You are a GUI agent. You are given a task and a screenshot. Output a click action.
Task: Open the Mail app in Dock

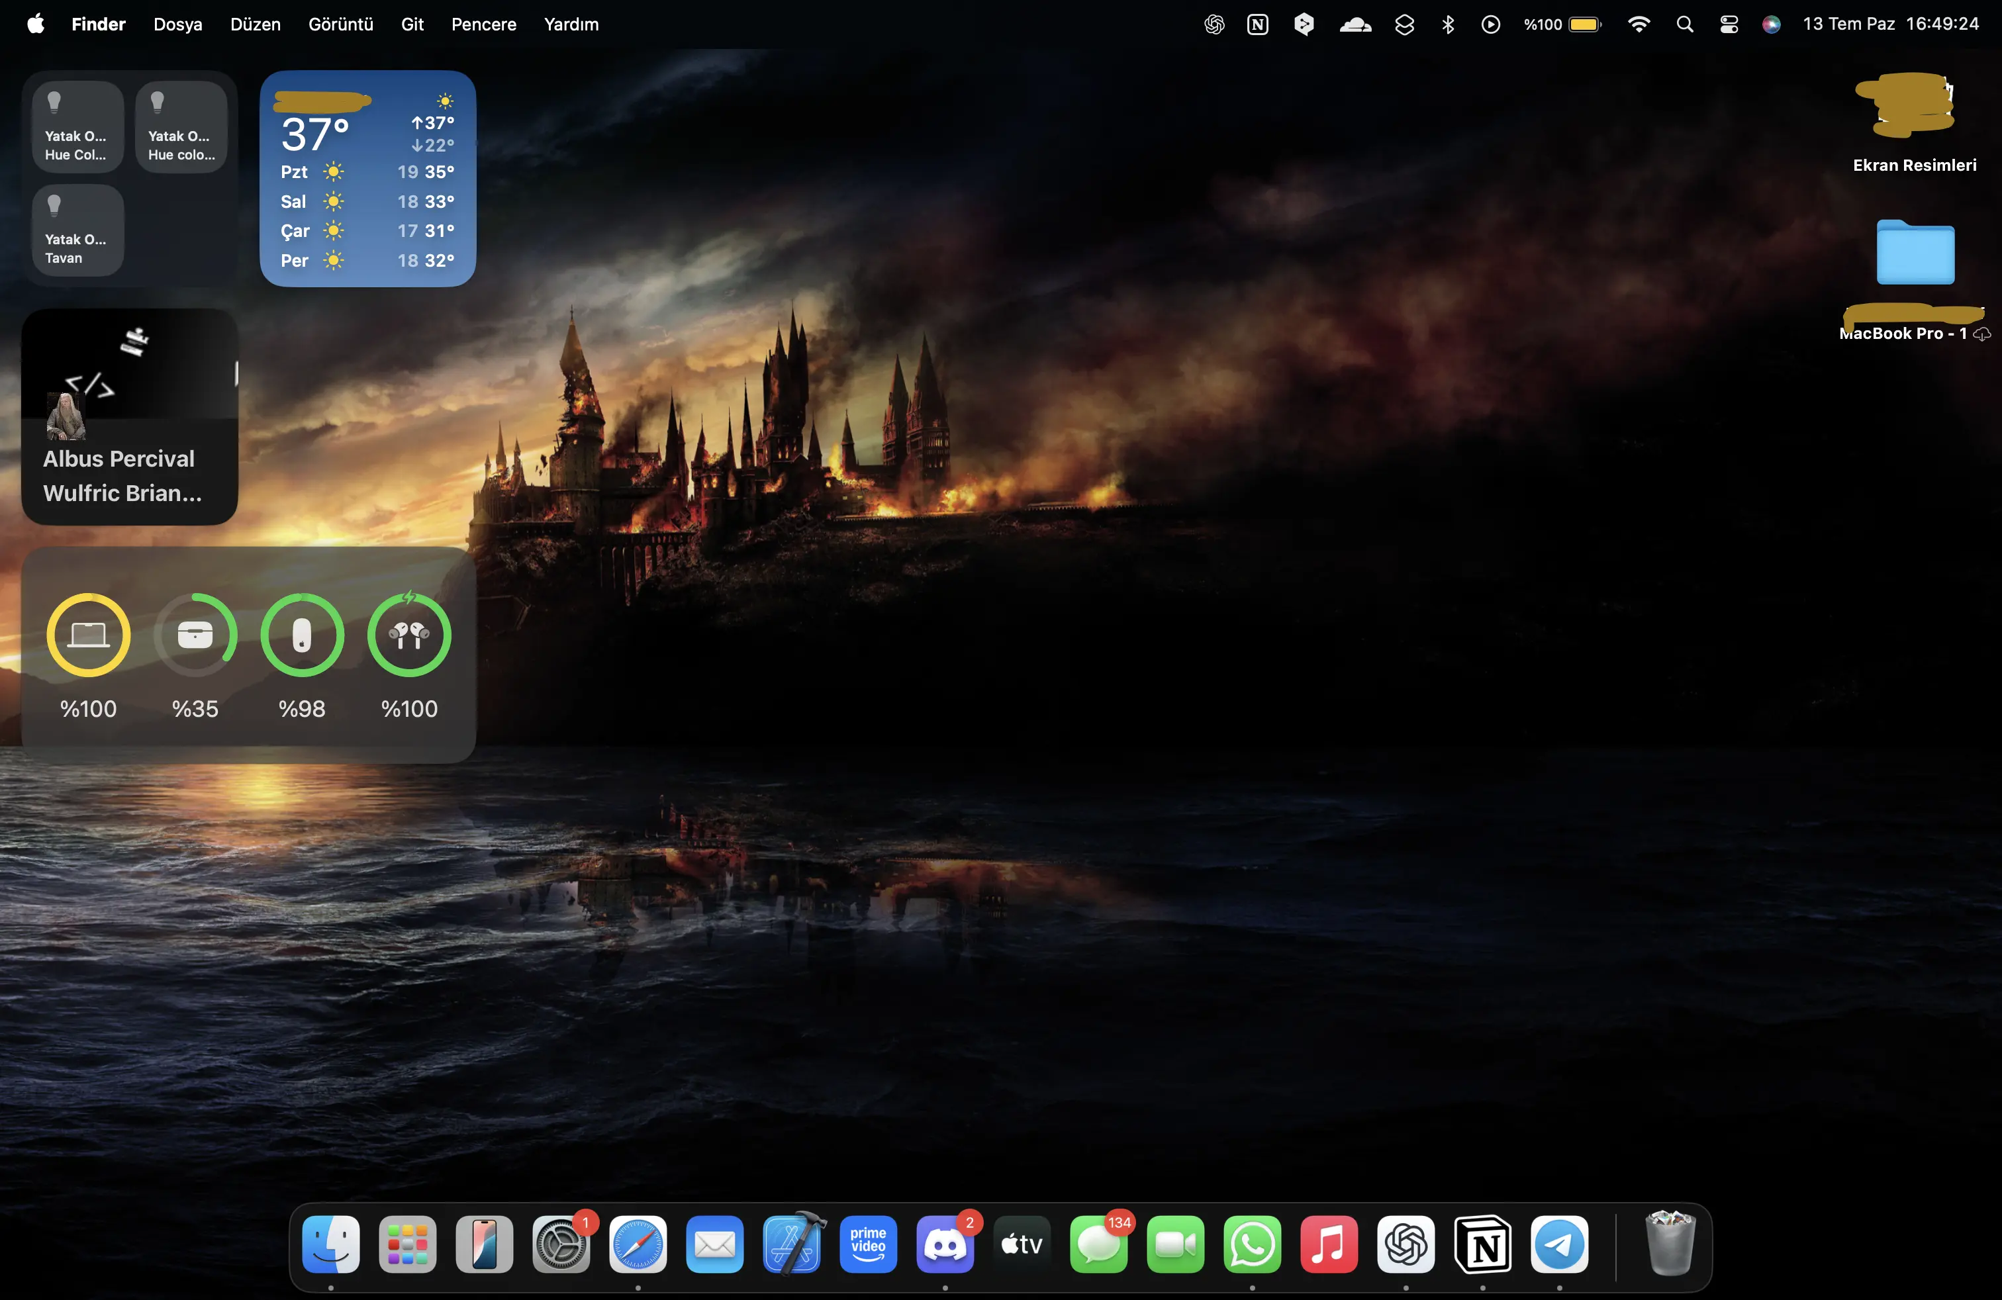(714, 1244)
